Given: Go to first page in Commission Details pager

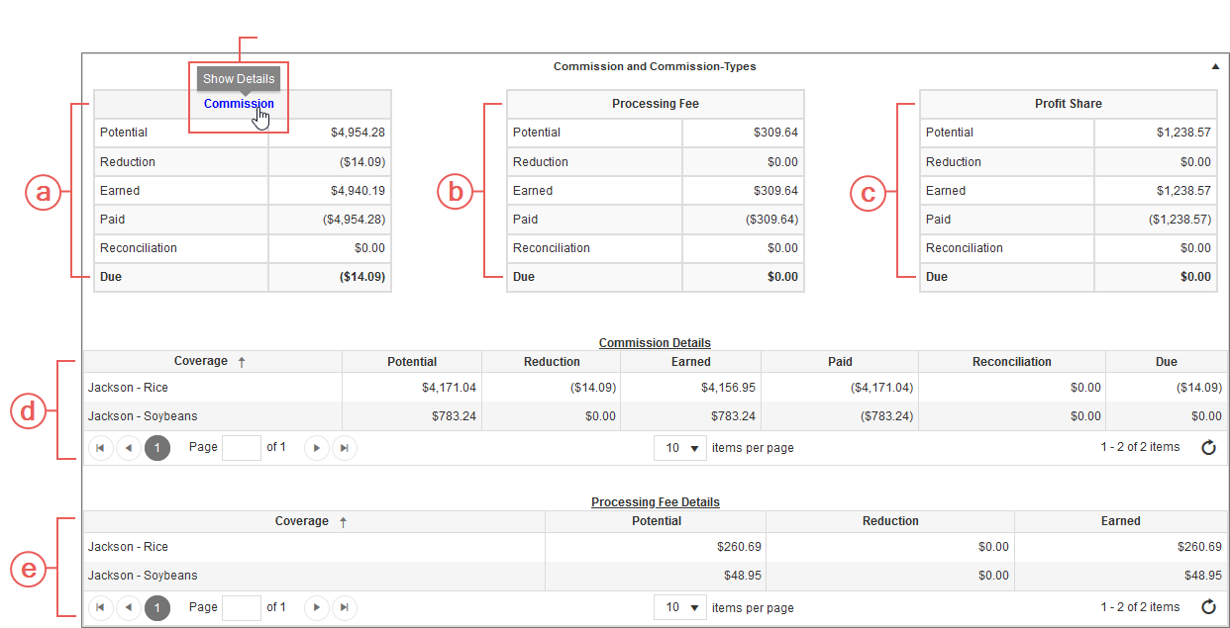Looking at the screenshot, I should point(101,448).
